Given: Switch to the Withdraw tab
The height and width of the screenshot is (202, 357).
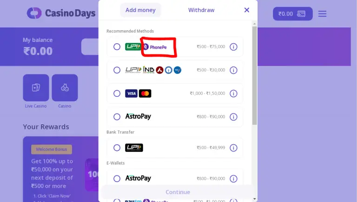Looking at the screenshot, I should (x=201, y=10).
